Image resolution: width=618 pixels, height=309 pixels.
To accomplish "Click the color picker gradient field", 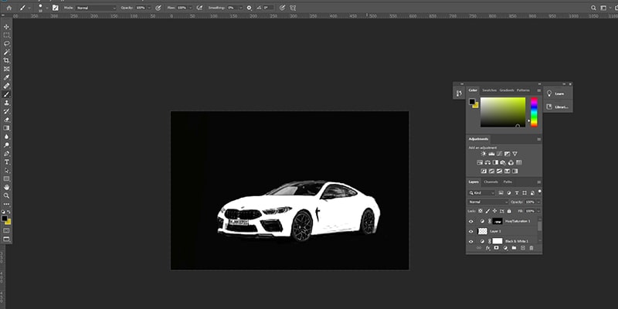I will click(x=503, y=112).
